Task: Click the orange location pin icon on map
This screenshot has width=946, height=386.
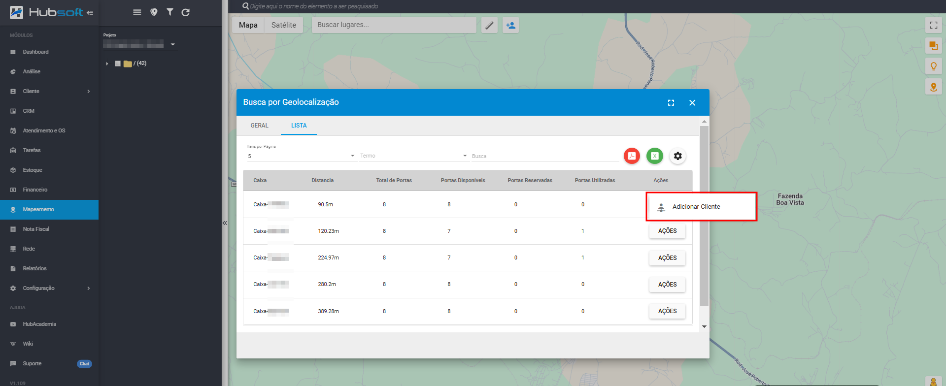Action: point(934,87)
